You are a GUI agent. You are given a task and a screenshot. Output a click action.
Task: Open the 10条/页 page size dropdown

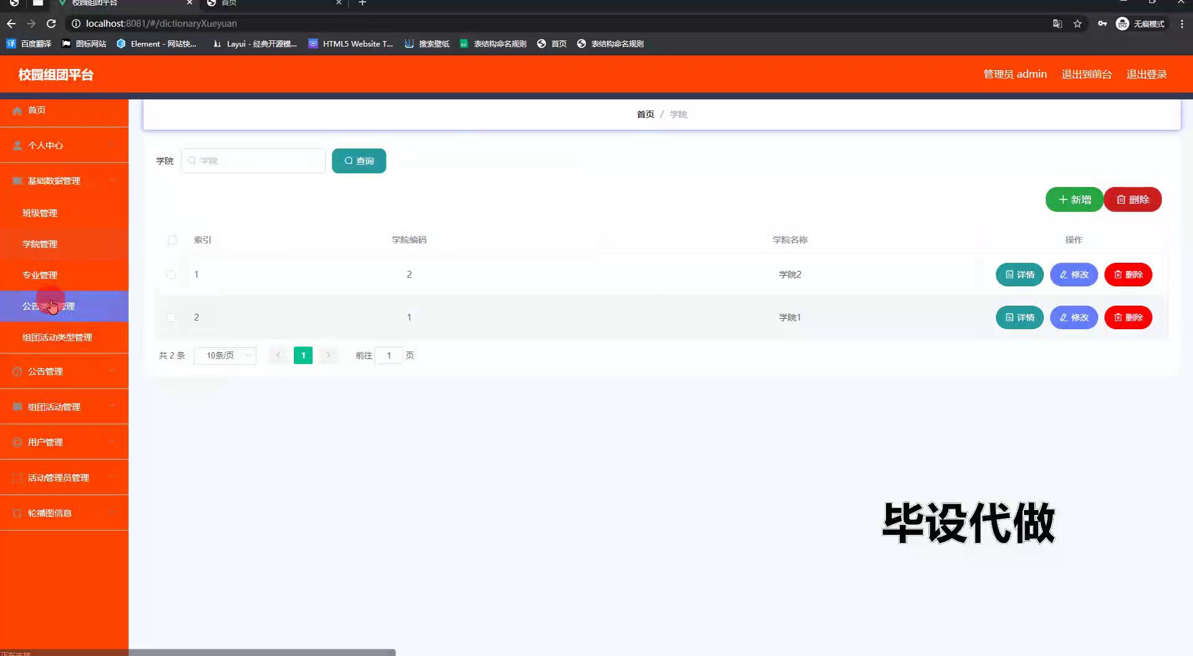tap(225, 355)
